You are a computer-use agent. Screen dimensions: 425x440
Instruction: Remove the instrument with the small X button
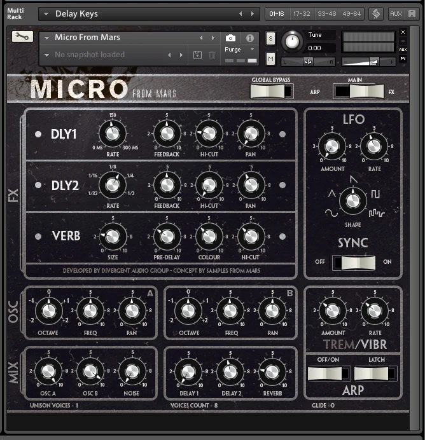click(x=403, y=32)
